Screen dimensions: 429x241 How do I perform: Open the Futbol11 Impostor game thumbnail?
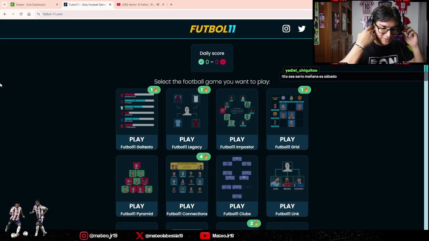[x=237, y=111]
